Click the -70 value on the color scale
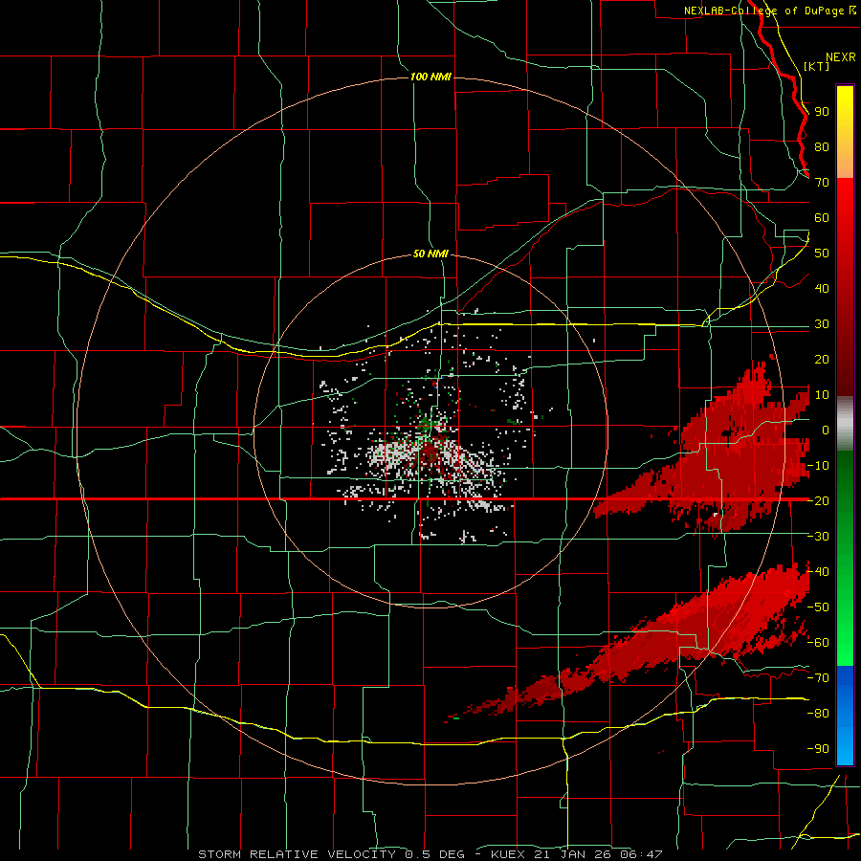This screenshot has width=861, height=861. tap(818, 677)
